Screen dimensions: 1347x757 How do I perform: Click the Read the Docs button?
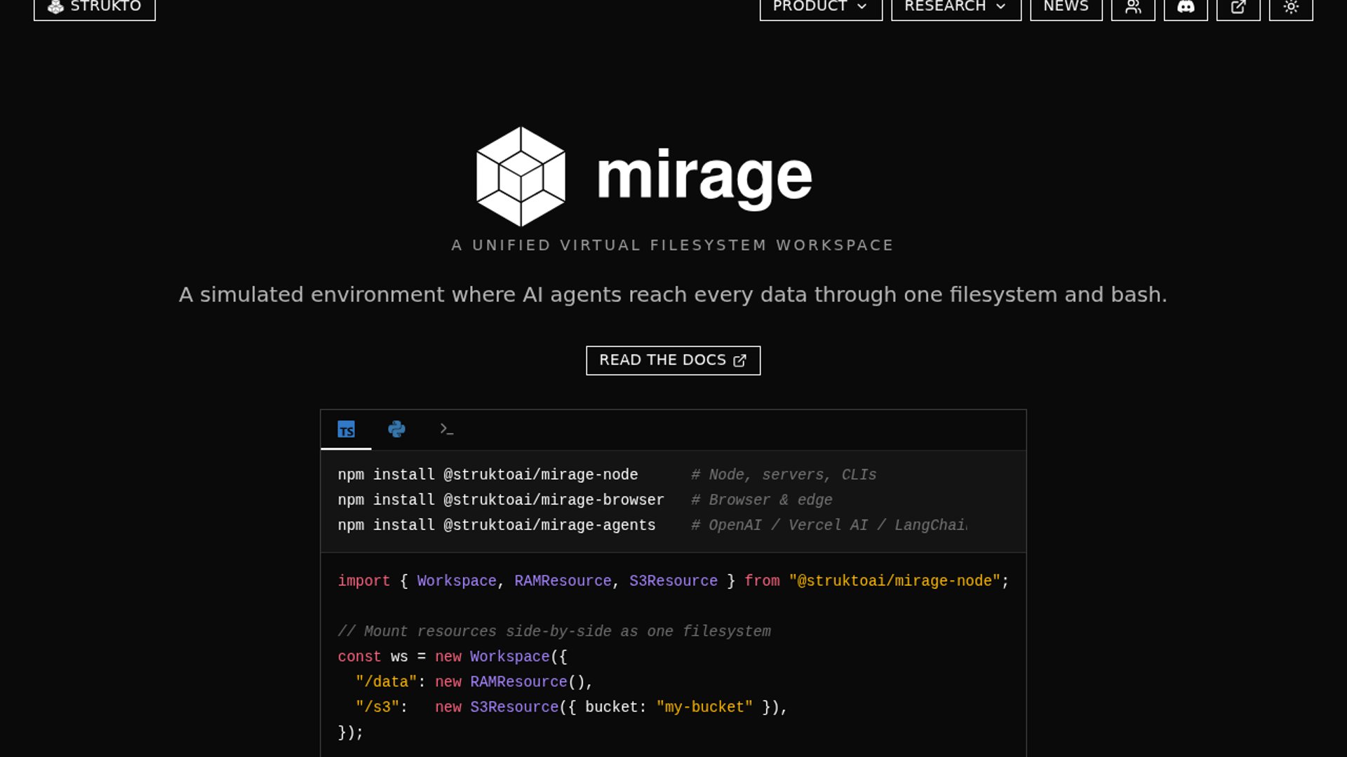tap(673, 360)
